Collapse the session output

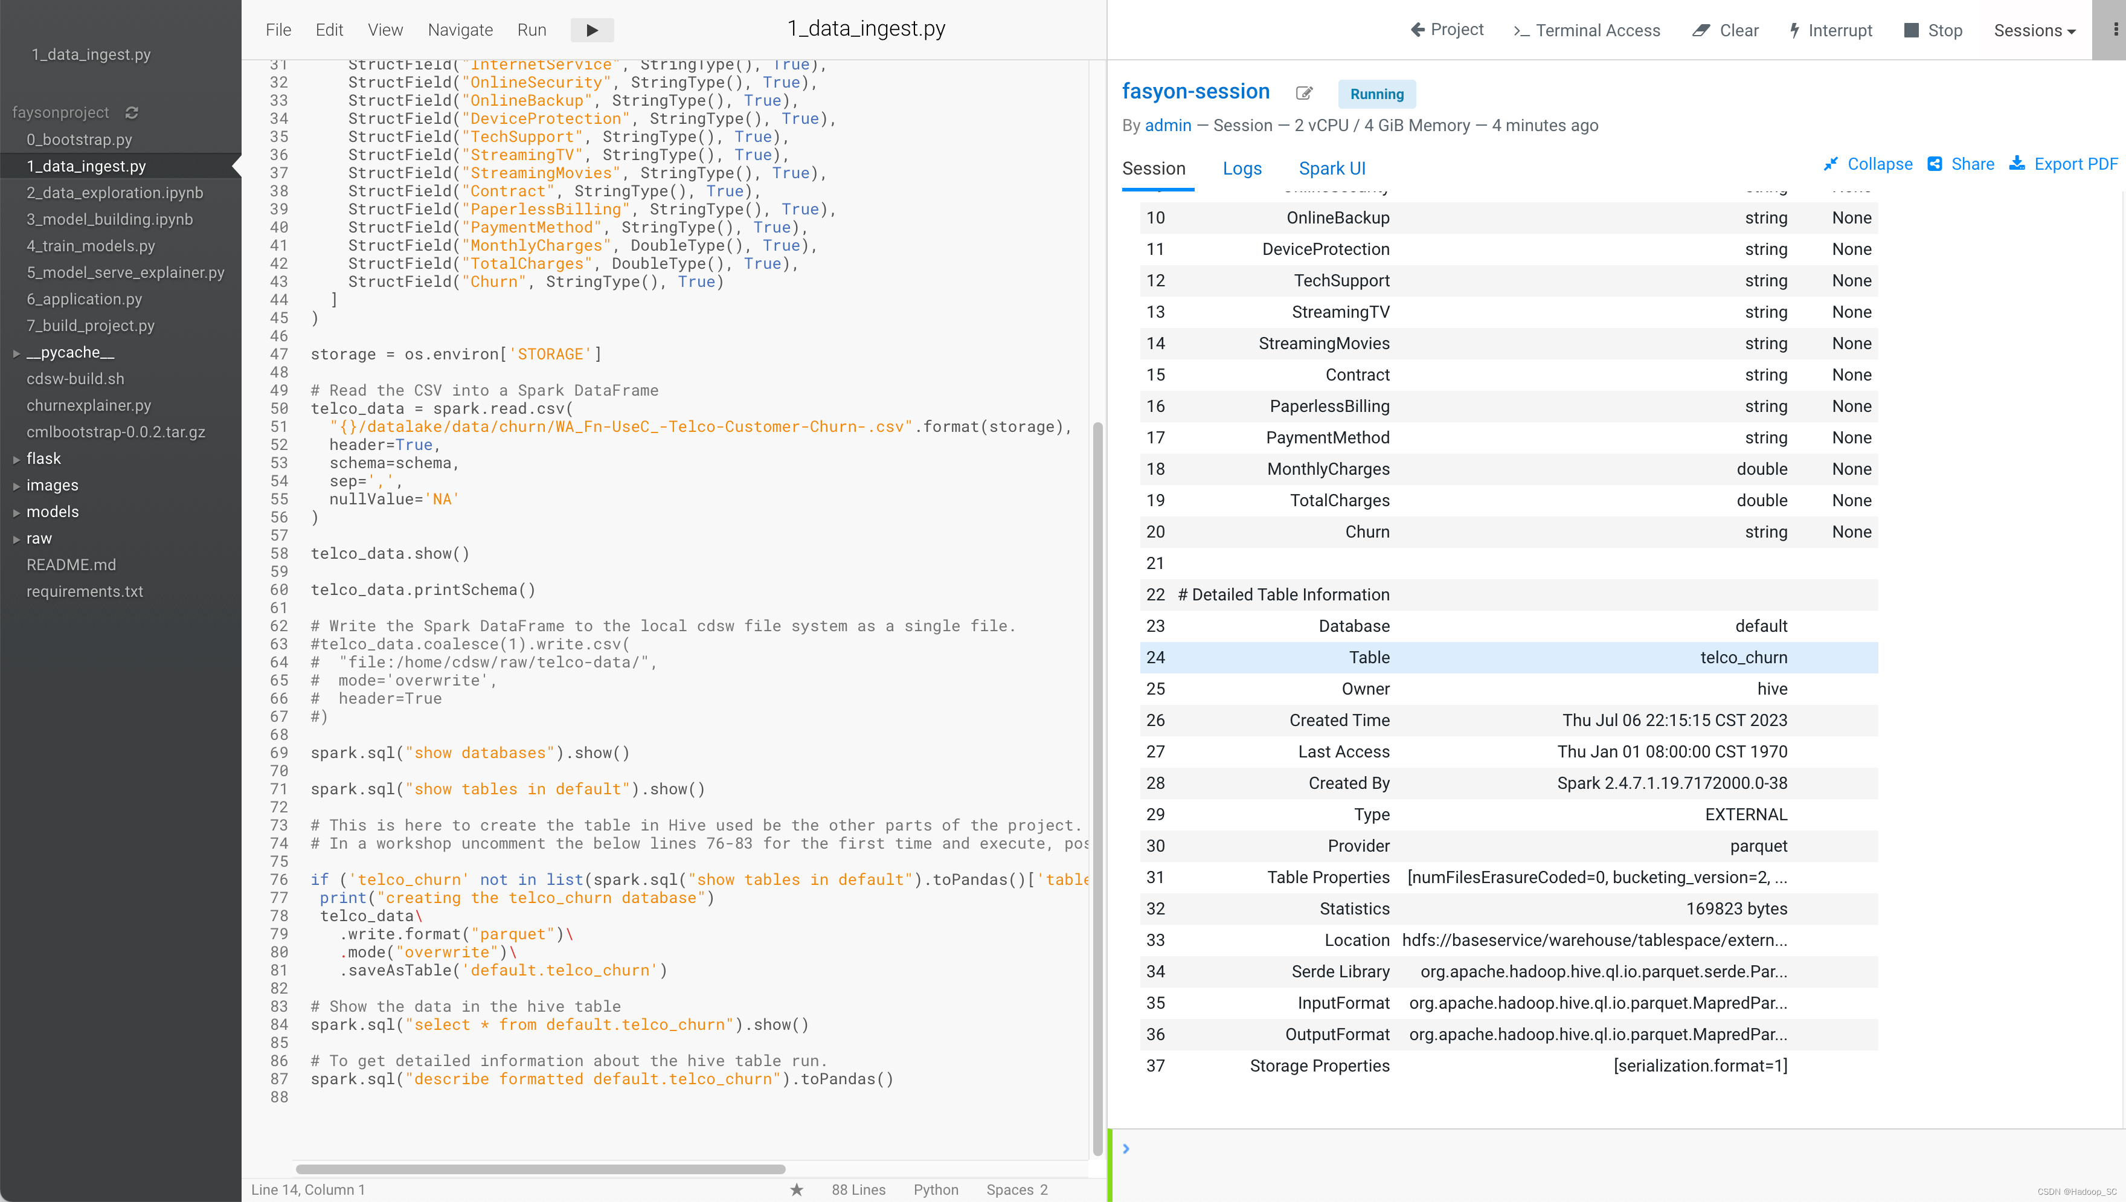click(1869, 164)
